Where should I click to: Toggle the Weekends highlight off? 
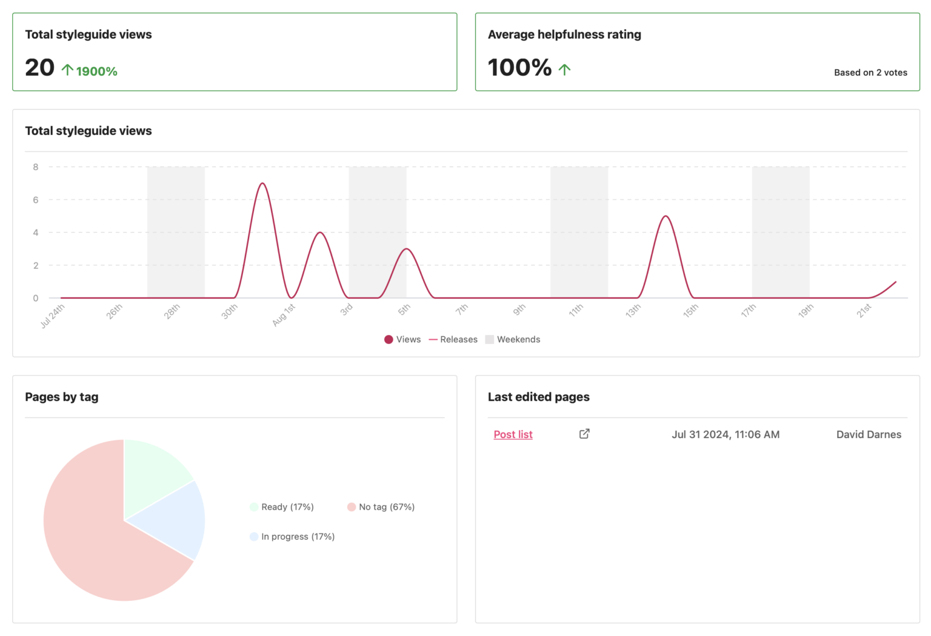[x=513, y=339]
